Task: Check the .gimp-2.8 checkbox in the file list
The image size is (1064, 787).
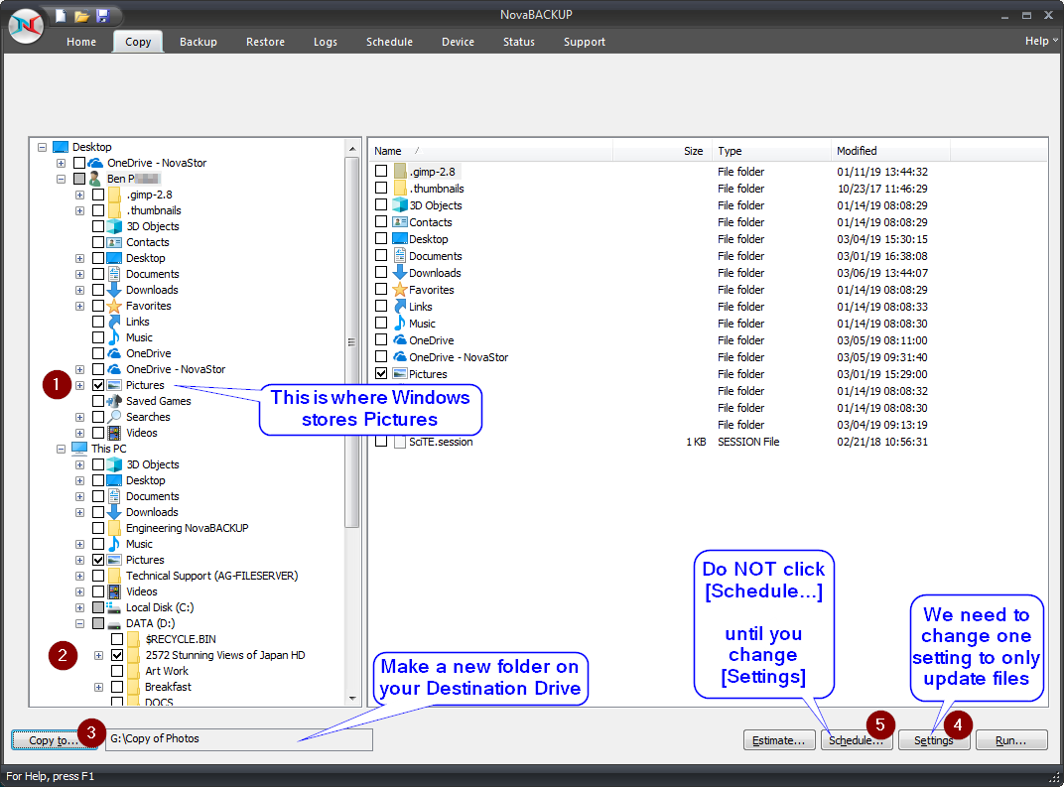Action: pyautogui.click(x=381, y=171)
